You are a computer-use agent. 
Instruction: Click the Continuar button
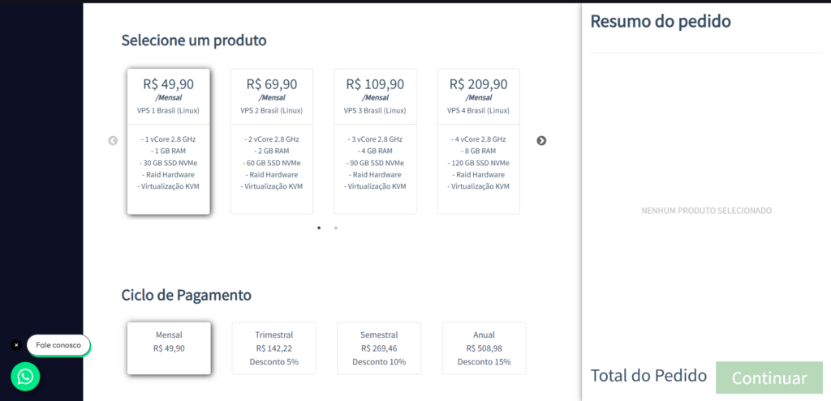[769, 378]
